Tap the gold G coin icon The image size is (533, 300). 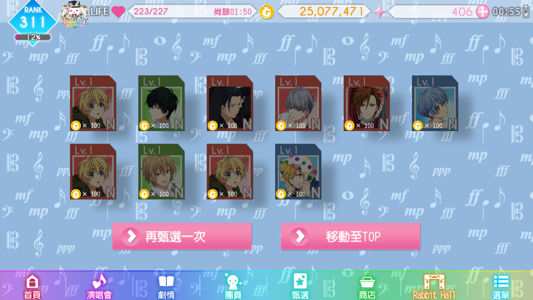tap(266, 12)
